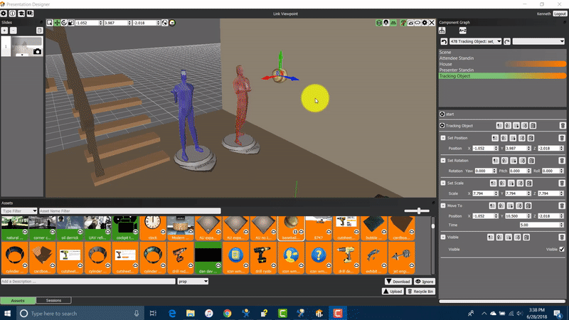Collapse the Set Scale section
The image size is (569, 320).
pos(443,183)
